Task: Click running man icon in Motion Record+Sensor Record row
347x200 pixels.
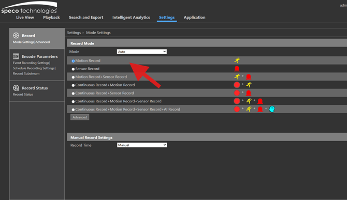Action: pos(237,76)
